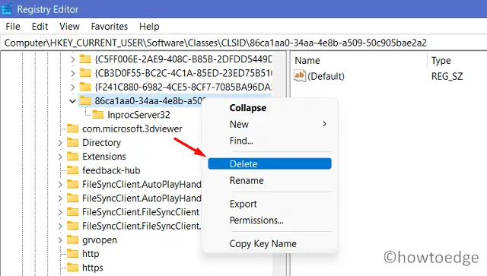Open Permissions... from the context menu
Image resolution: width=487 pixels, height=276 pixels.
[256, 220]
